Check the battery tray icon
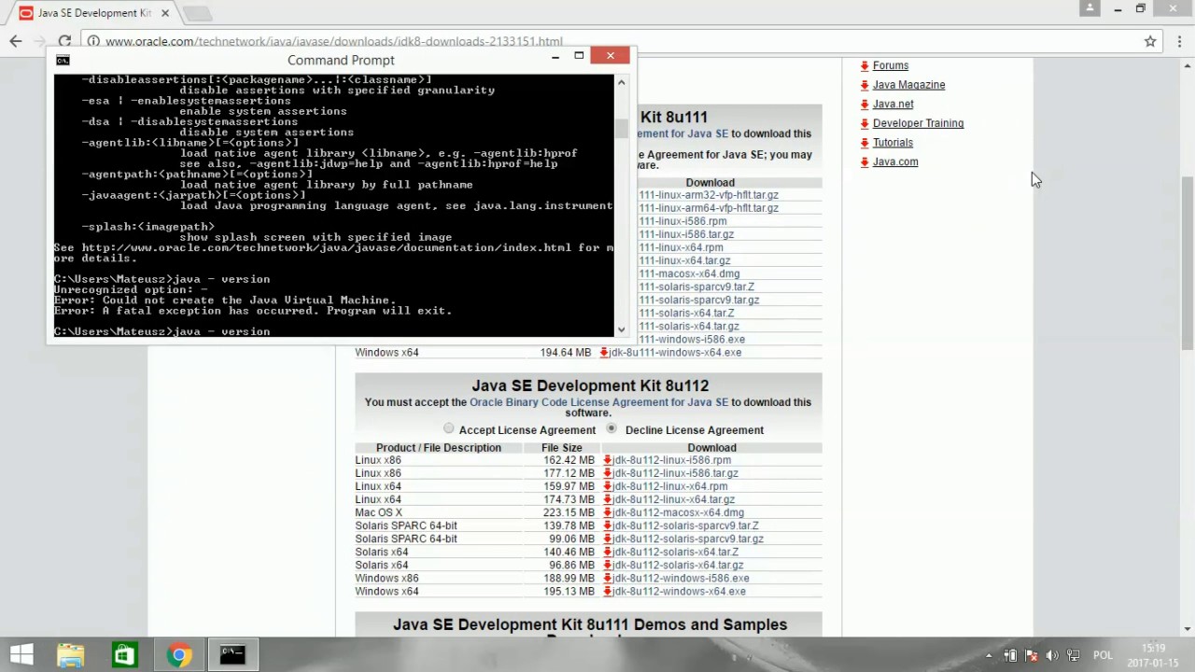The image size is (1195, 672). (x=1010, y=655)
